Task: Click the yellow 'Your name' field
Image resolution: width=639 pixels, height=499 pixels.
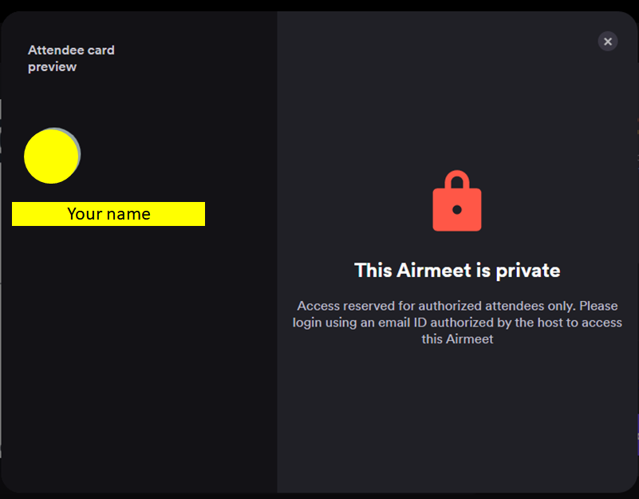Action: [x=108, y=214]
